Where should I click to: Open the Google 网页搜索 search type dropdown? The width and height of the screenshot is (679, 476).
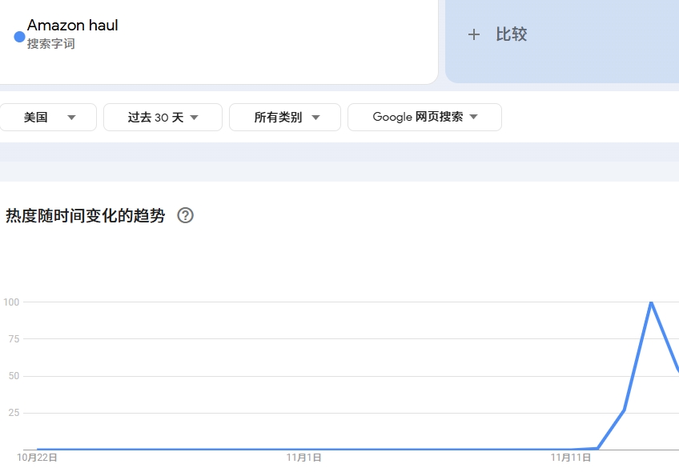pos(425,118)
